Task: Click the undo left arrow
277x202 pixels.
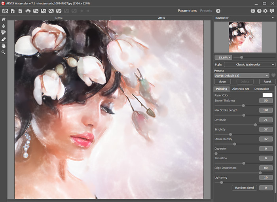Action: [x=82, y=11]
